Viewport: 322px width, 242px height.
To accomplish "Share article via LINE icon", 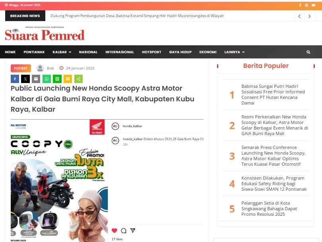I will (57, 79).
